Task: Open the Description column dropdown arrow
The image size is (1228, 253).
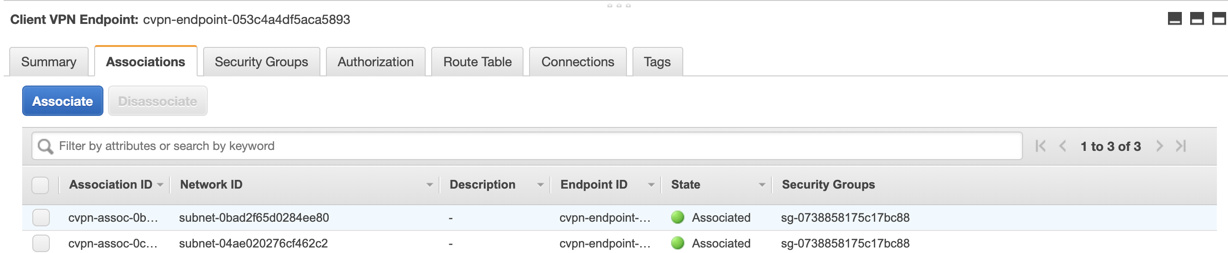Action: click(x=540, y=185)
